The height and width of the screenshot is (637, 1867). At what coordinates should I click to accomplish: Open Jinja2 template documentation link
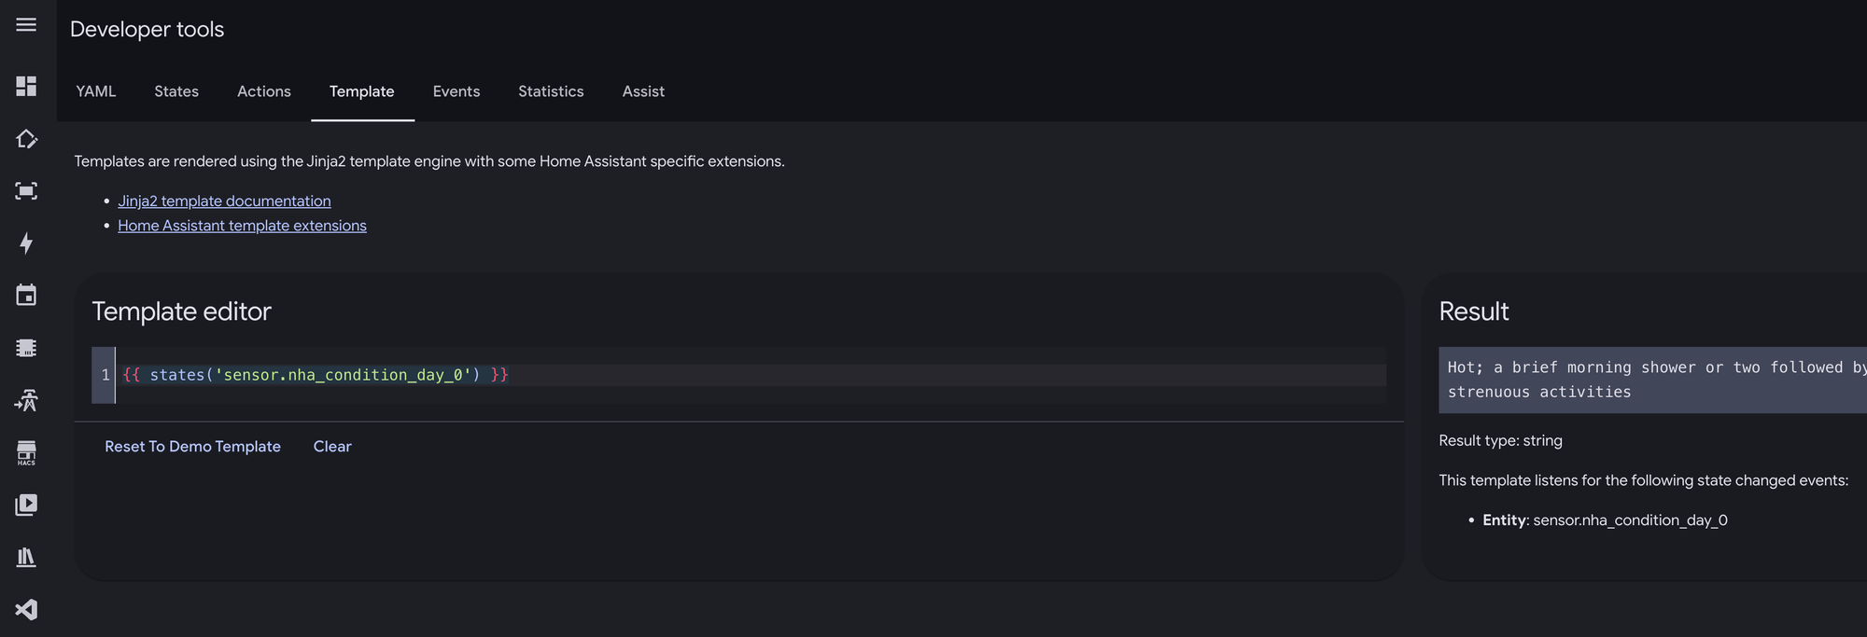(224, 201)
